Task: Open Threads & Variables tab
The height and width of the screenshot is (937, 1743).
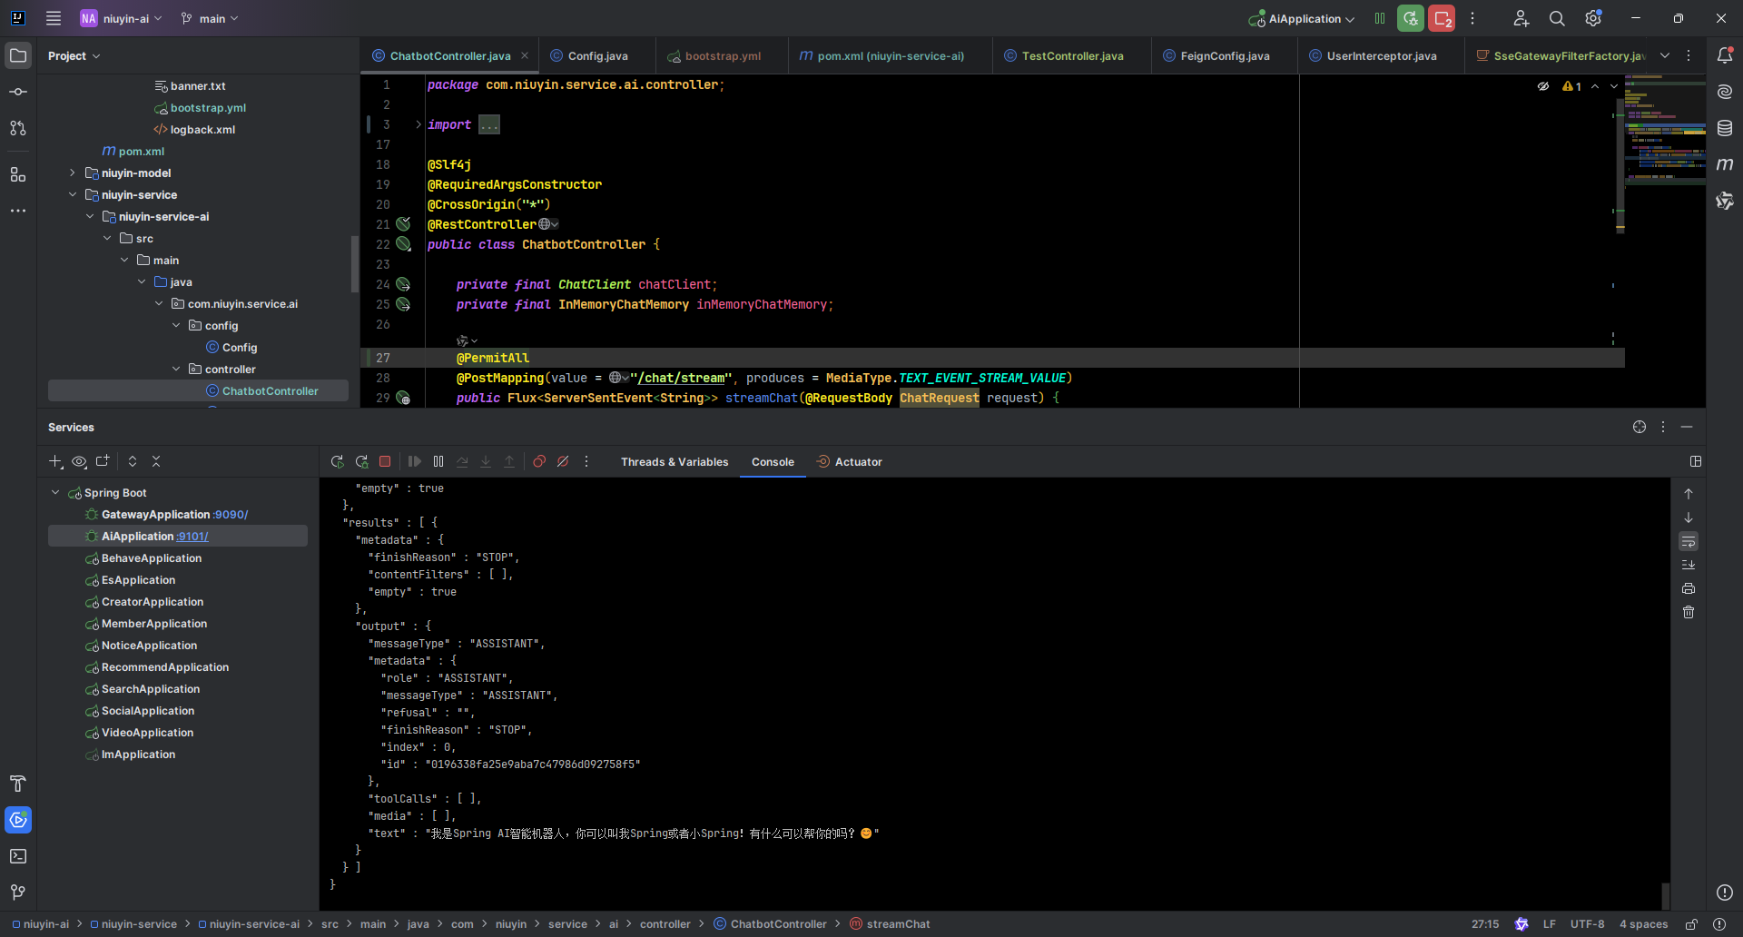Action: (x=675, y=461)
